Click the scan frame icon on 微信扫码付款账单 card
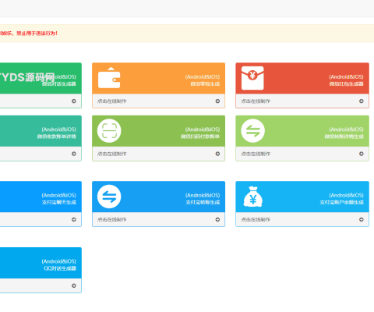374x312 pixels. [109, 130]
